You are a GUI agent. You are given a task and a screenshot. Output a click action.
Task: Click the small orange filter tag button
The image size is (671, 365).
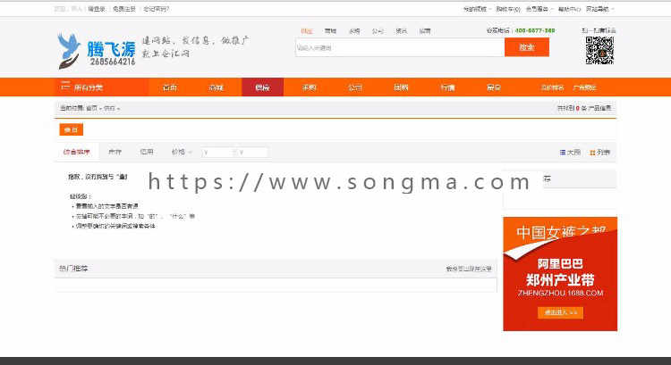(71, 129)
